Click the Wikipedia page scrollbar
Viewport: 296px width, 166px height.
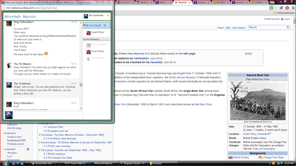[295, 21]
